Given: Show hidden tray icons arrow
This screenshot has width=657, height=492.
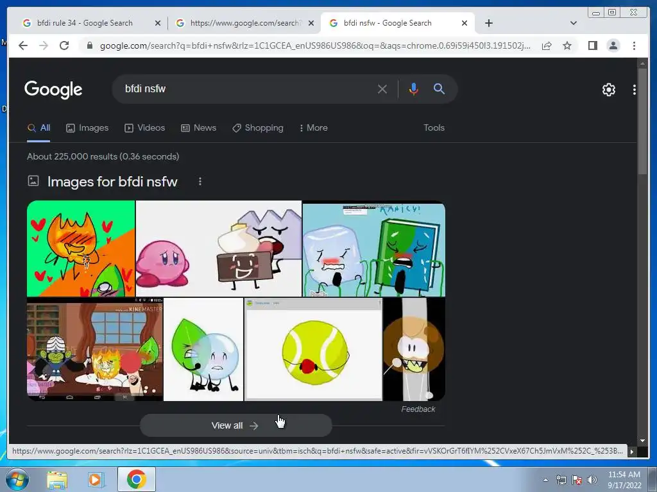Looking at the screenshot, I should pos(545,480).
